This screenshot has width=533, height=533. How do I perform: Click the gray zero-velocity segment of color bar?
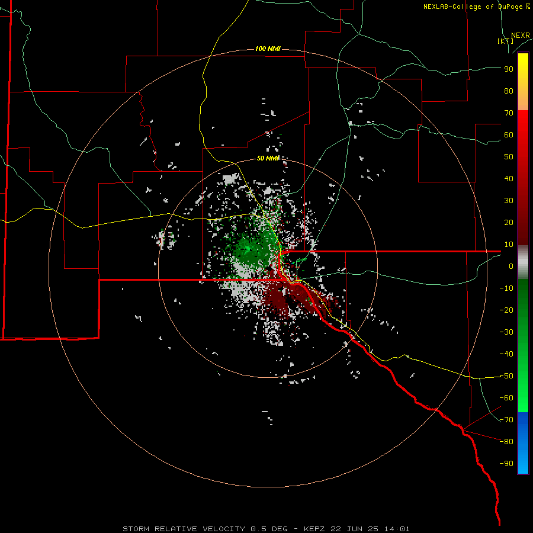pyautogui.click(x=523, y=262)
